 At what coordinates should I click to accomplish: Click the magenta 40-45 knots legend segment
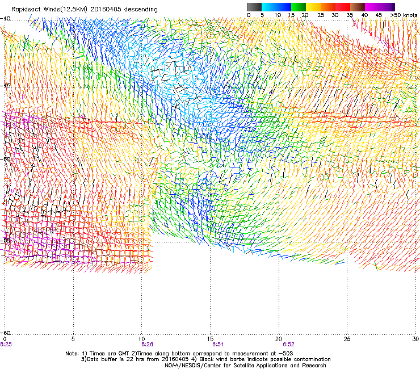click(x=372, y=7)
